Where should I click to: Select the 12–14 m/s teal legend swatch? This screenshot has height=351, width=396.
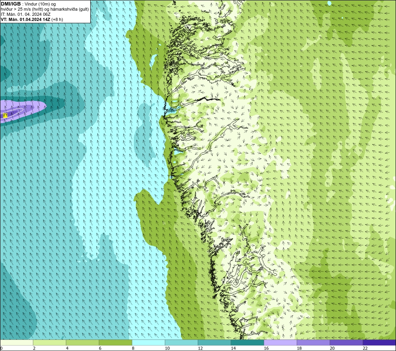coord(214,342)
